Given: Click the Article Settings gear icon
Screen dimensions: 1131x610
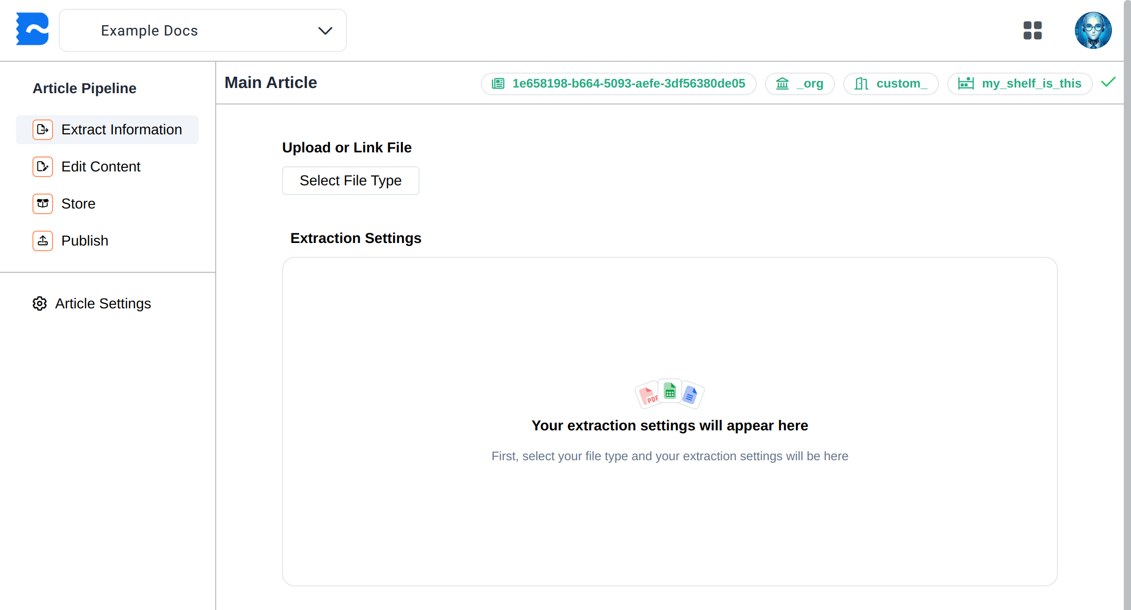Looking at the screenshot, I should pos(40,304).
